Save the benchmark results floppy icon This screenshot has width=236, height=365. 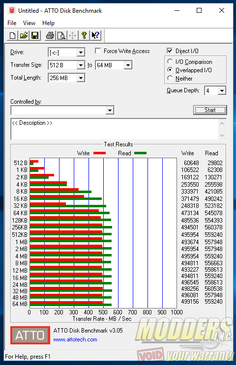tap(35, 35)
